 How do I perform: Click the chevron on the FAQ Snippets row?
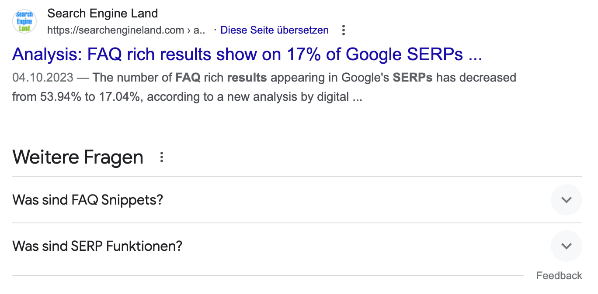click(x=566, y=200)
